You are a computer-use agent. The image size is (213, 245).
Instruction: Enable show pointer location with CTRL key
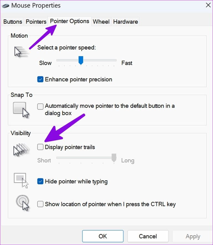(x=40, y=204)
